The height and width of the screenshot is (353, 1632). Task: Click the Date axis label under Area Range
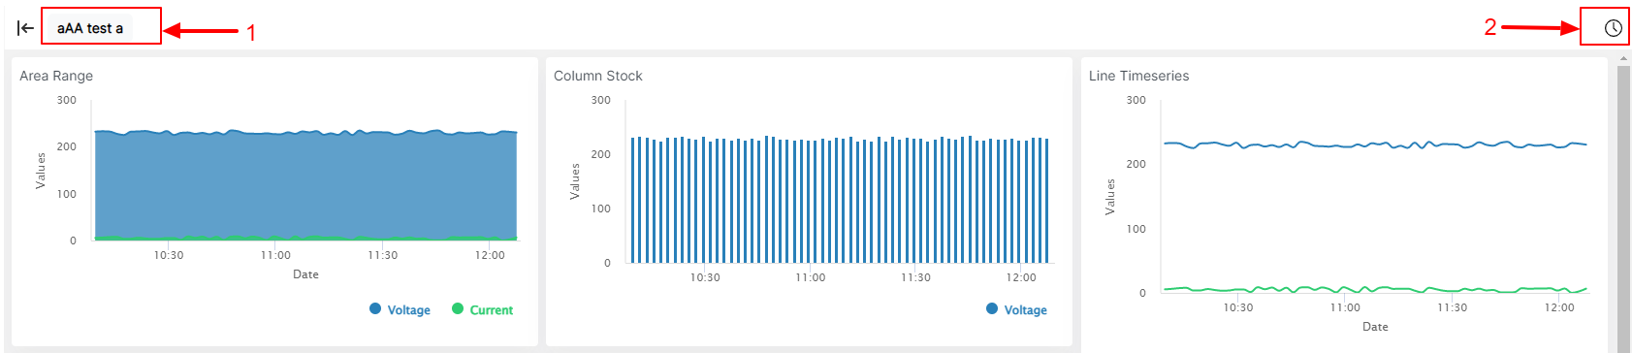coord(305,274)
